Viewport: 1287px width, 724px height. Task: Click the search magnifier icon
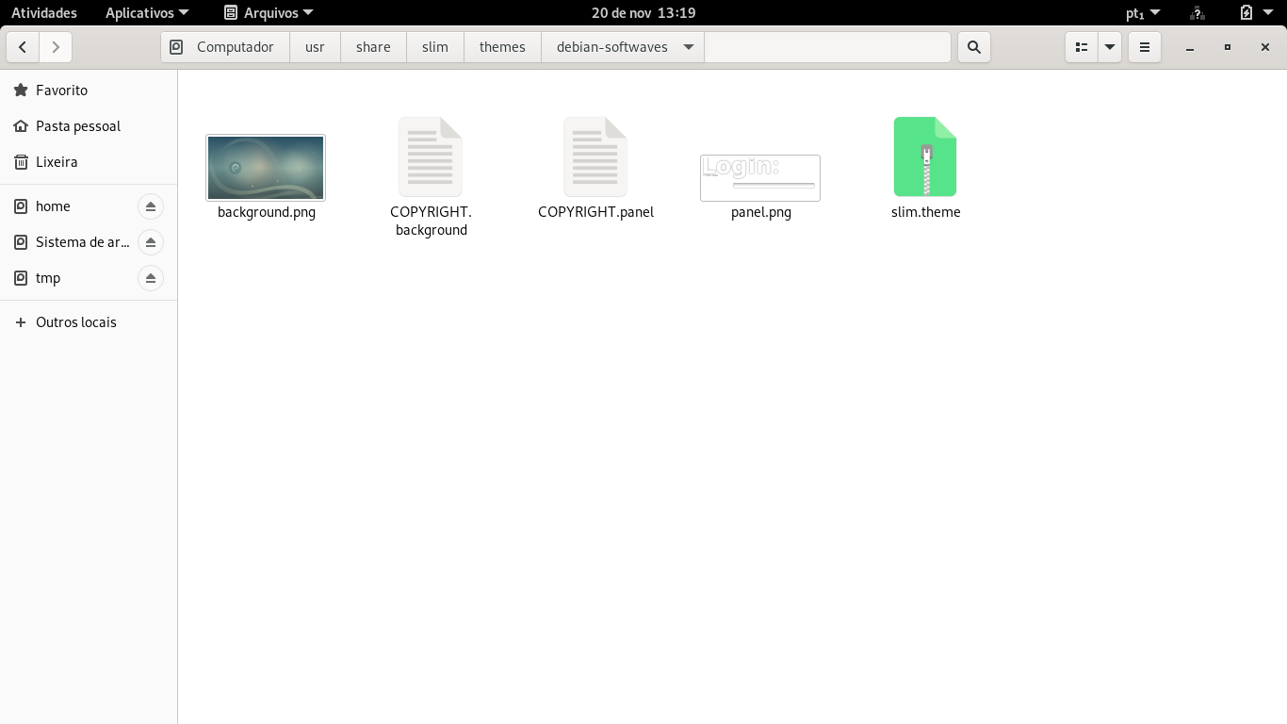[x=974, y=47]
